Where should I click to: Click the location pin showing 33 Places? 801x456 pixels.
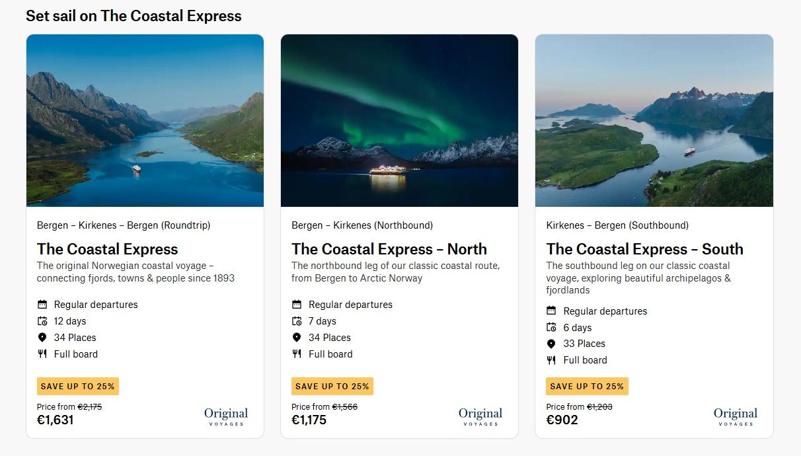551,344
